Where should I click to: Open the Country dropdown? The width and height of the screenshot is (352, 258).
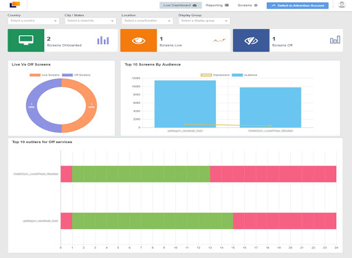(x=34, y=21)
